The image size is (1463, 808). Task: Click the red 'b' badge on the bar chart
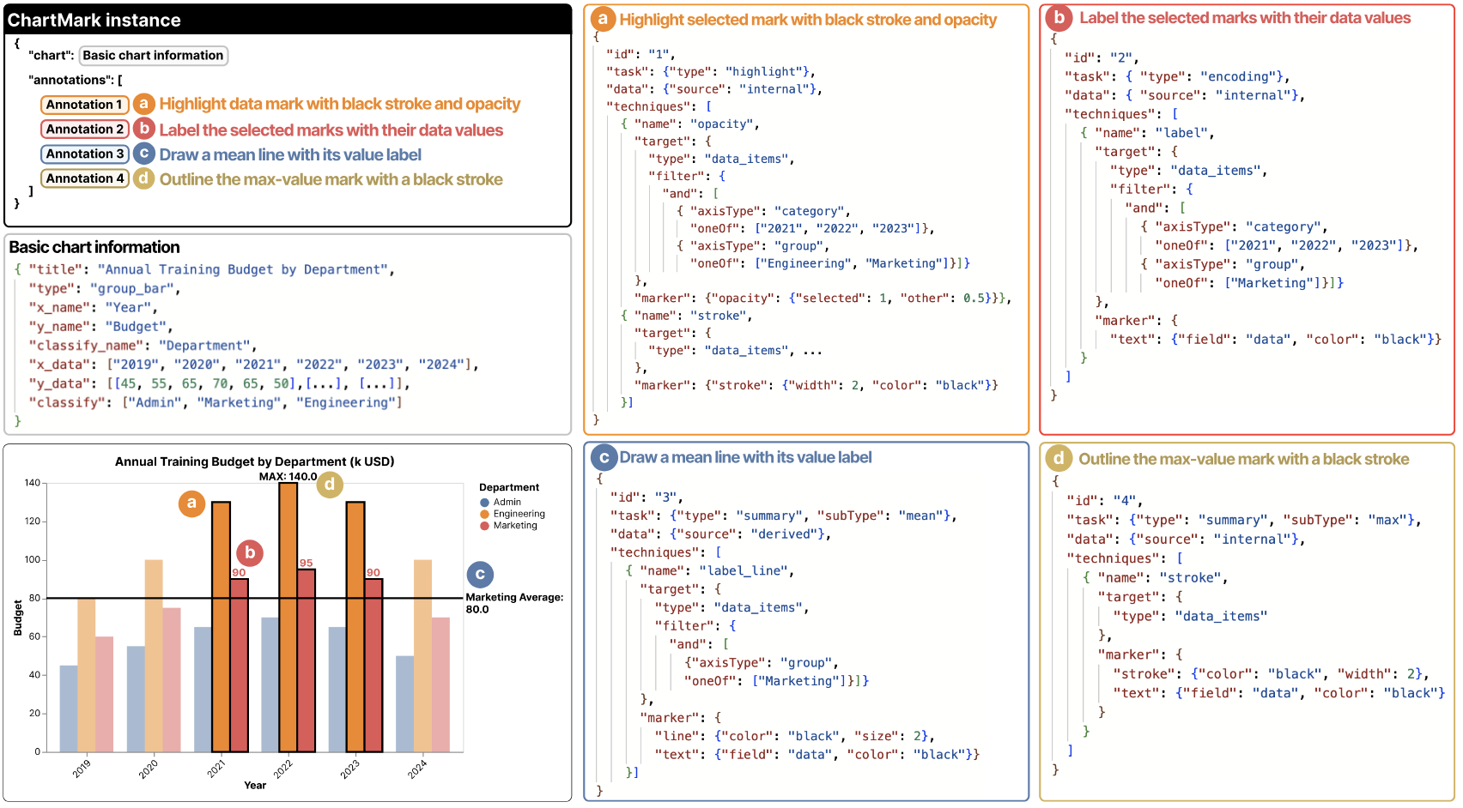click(x=250, y=553)
